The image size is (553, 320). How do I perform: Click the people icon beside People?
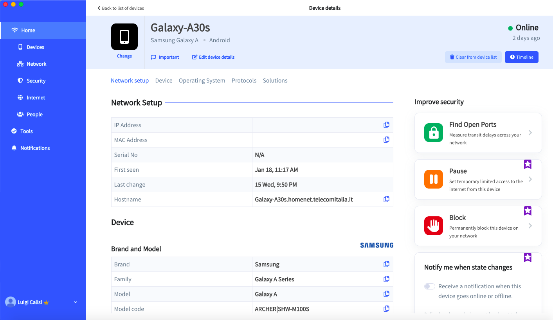20,114
